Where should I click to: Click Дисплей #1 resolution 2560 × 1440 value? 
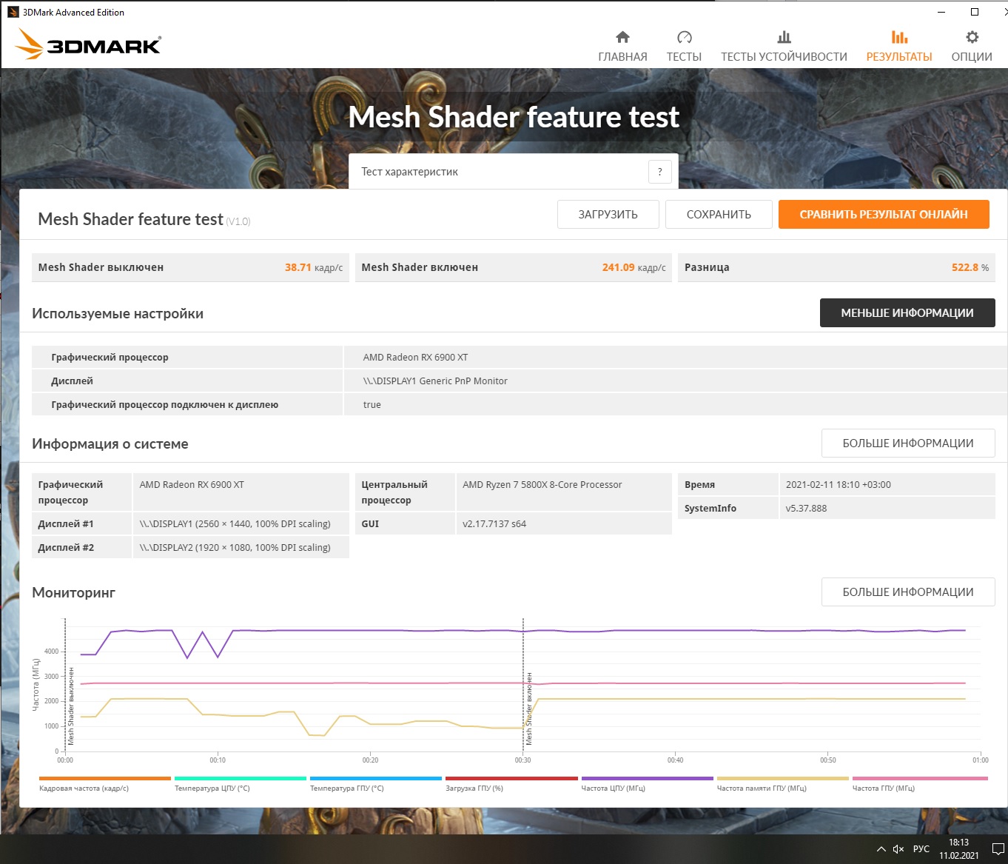tap(235, 524)
